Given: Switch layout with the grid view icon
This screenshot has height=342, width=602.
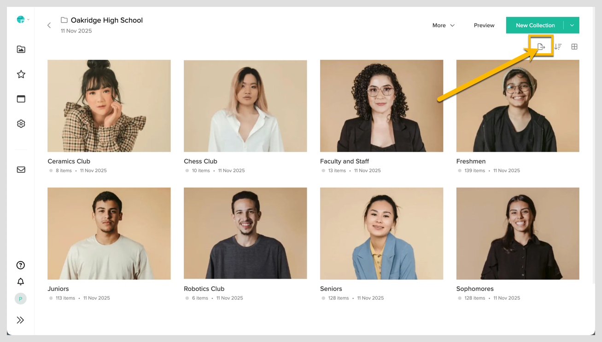Looking at the screenshot, I should pyautogui.click(x=574, y=47).
